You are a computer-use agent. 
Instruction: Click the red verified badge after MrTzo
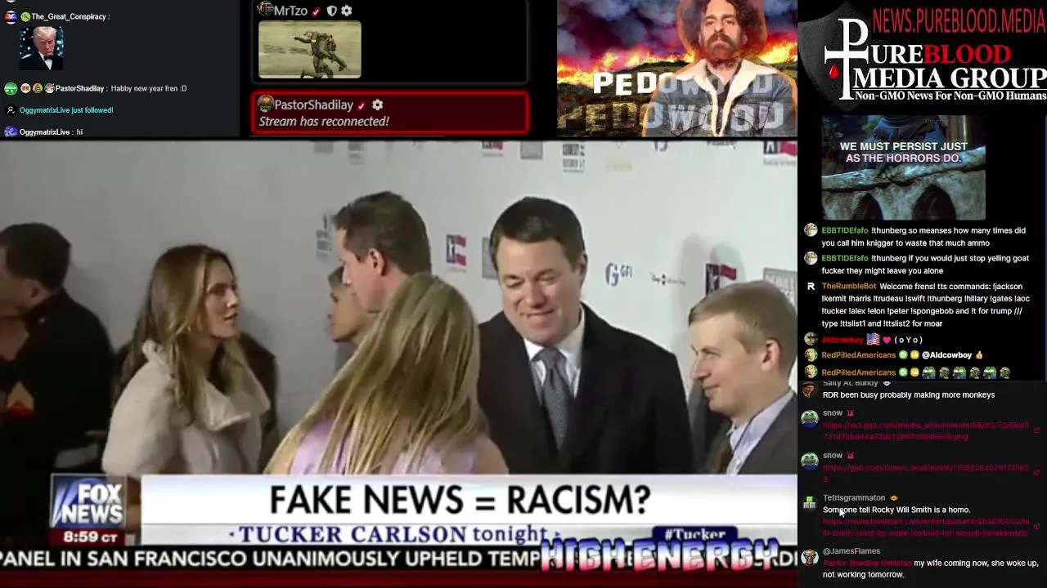point(316,11)
